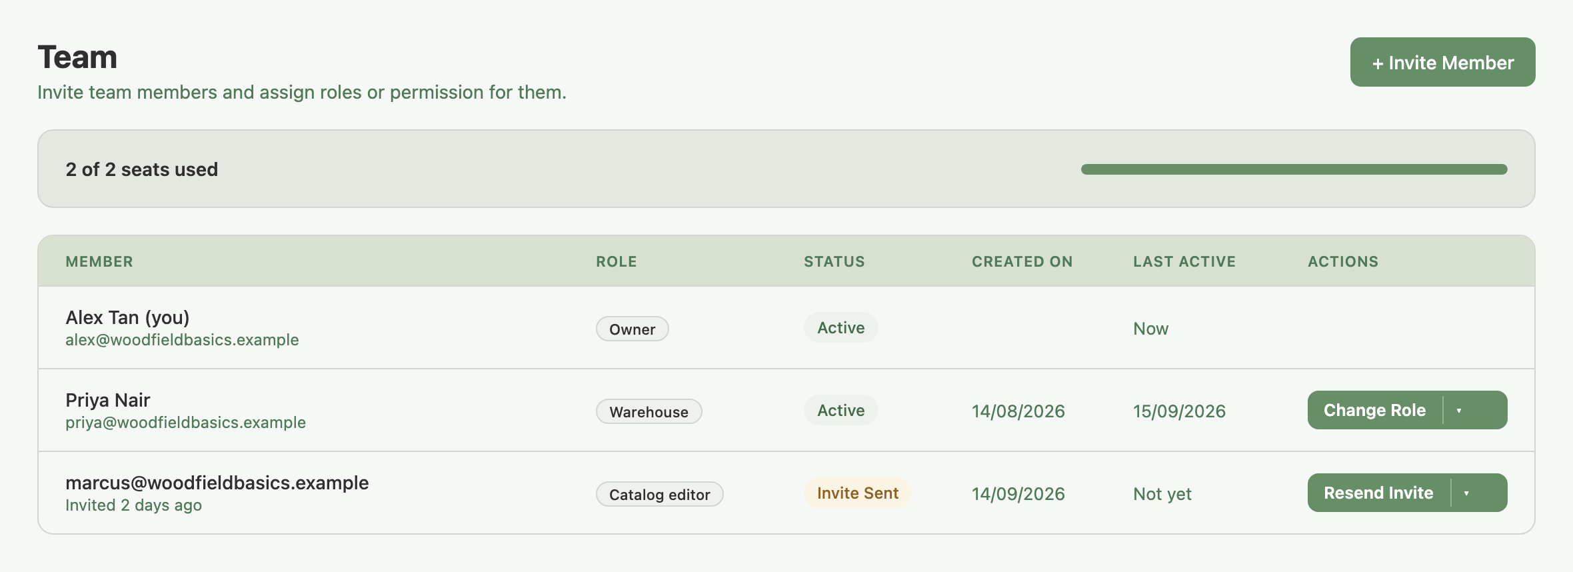Click created date 14/08/2026
The width and height of the screenshot is (1573, 572).
[1018, 411]
